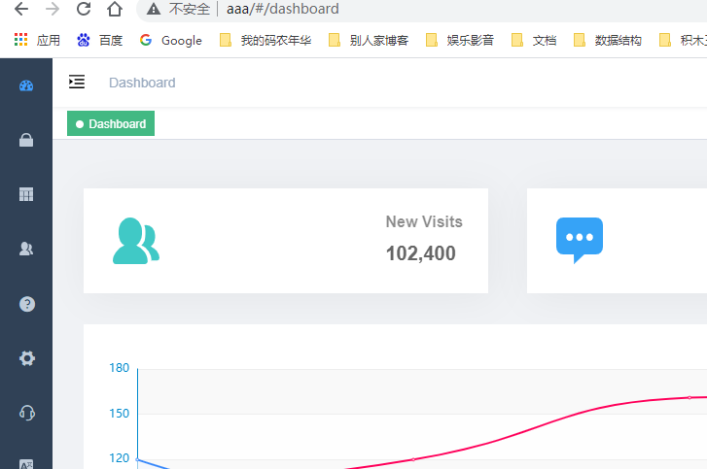The height and width of the screenshot is (469, 707).
Task: Open the 应用 apps bookmark
Action: (37, 40)
